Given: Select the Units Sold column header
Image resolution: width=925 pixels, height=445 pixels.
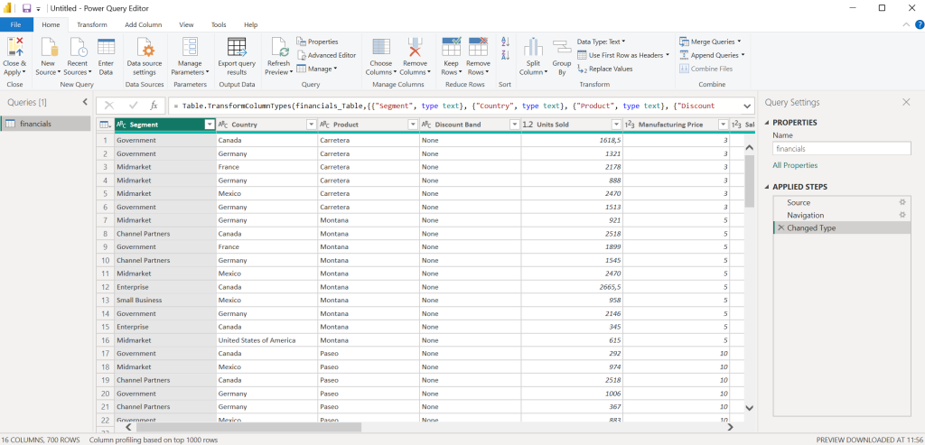Looking at the screenshot, I should pos(572,125).
